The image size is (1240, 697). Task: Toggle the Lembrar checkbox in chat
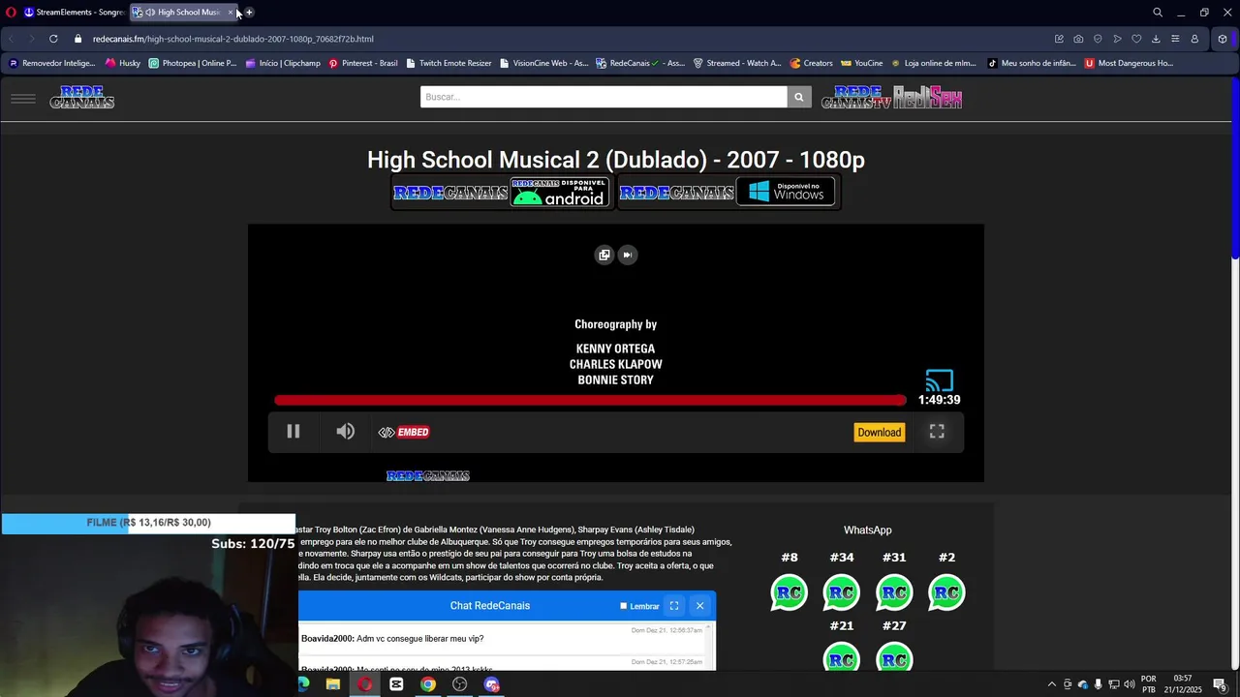(624, 606)
